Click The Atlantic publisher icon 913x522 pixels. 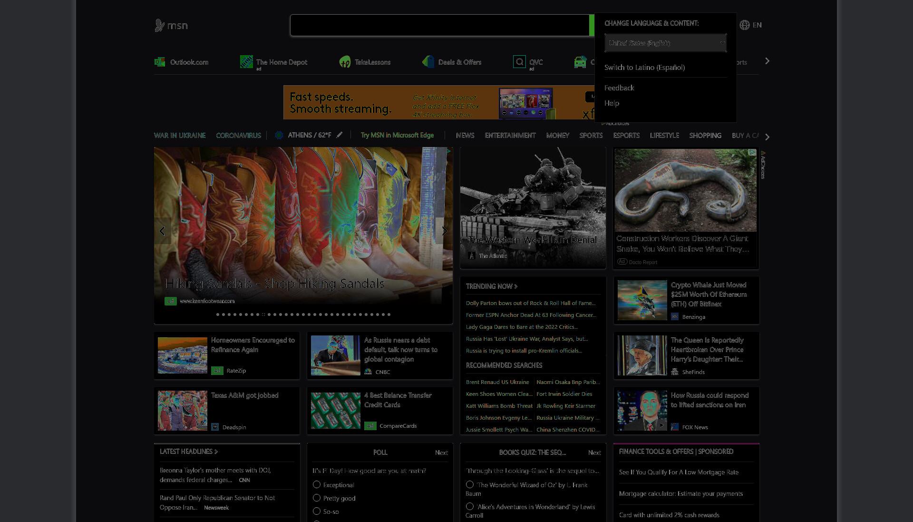[x=472, y=256]
